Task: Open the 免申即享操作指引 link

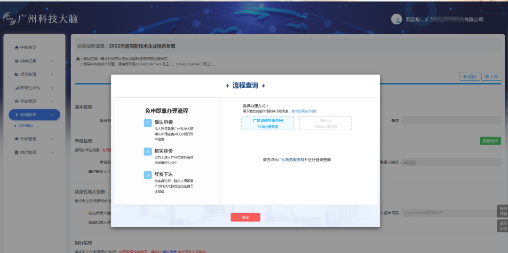Action: click(x=304, y=111)
